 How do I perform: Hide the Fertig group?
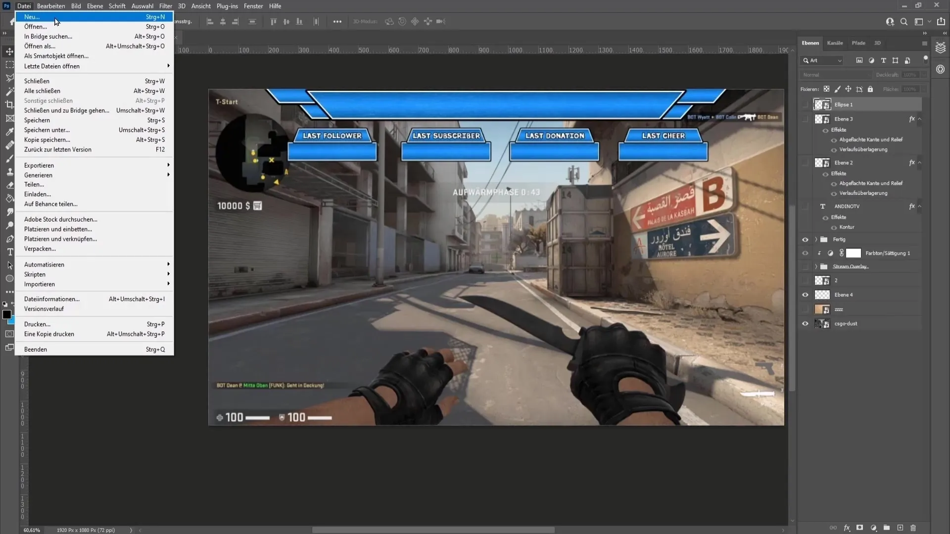point(805,239)
